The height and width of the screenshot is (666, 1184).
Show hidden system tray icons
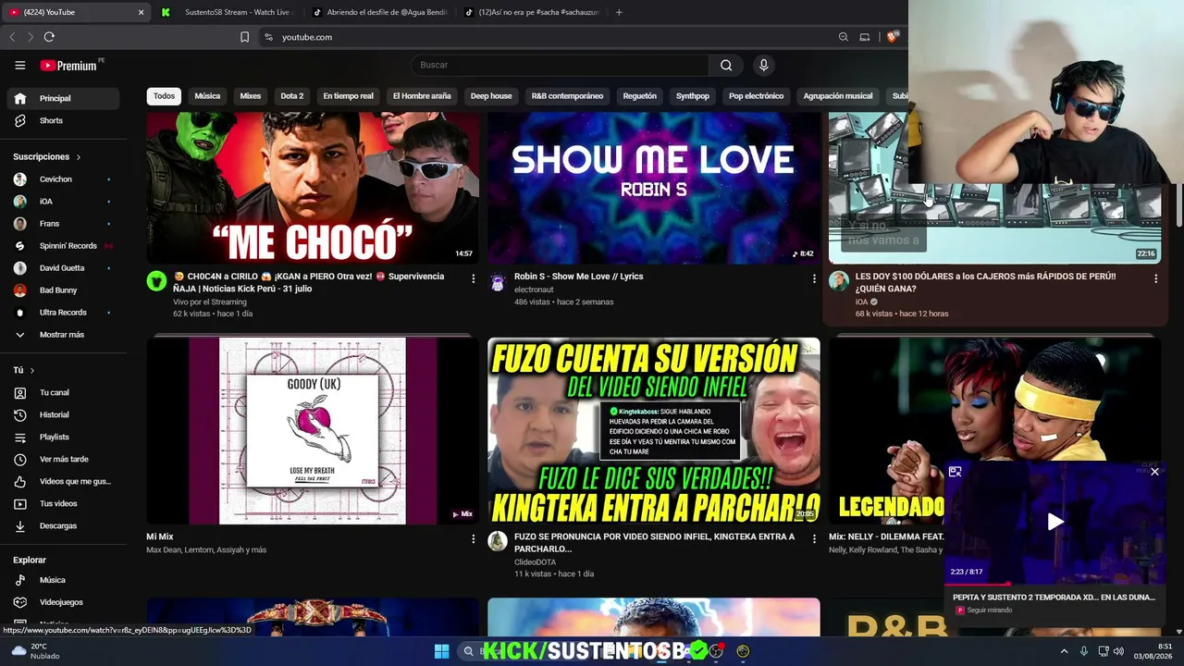click(x=1064, y=651)
